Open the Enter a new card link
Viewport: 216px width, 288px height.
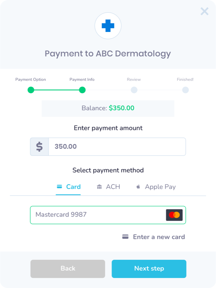154,237
